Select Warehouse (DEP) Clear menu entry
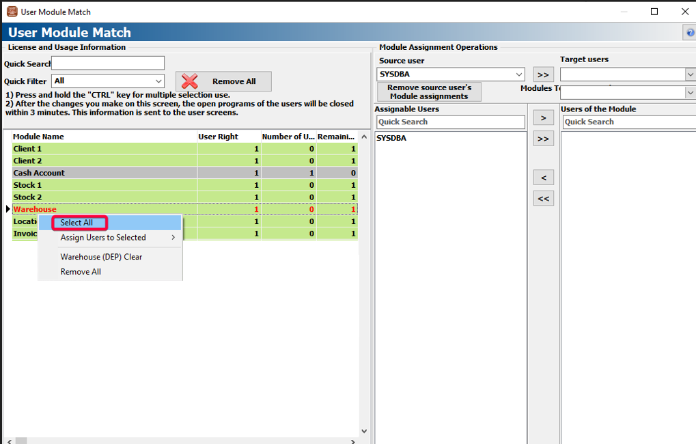696x444 pixels. tap(101, 257)
